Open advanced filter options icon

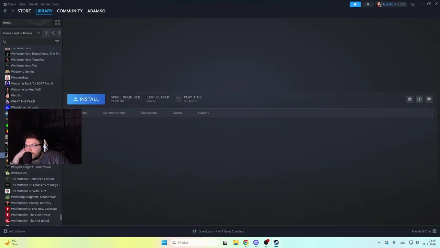57,42
